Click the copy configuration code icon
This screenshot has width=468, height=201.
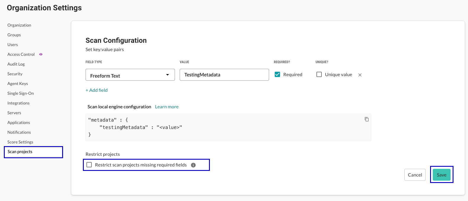(366, 119)
